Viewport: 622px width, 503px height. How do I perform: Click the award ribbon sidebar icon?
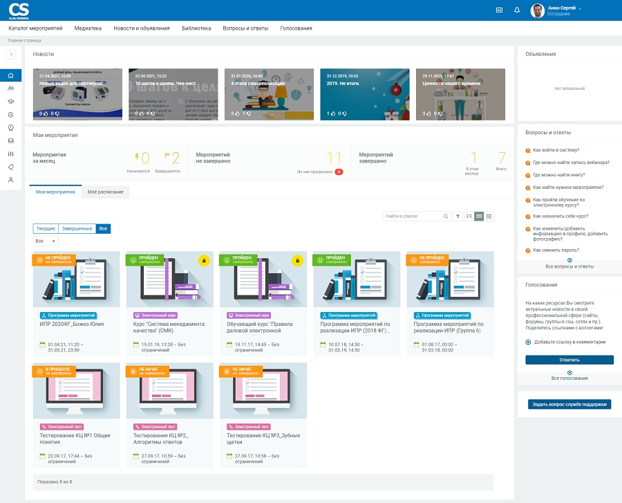click(11, 127)
